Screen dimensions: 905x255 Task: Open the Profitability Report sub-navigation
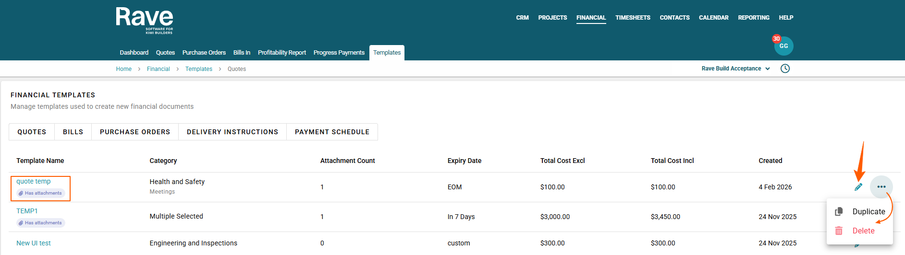(x=281, y=53)
